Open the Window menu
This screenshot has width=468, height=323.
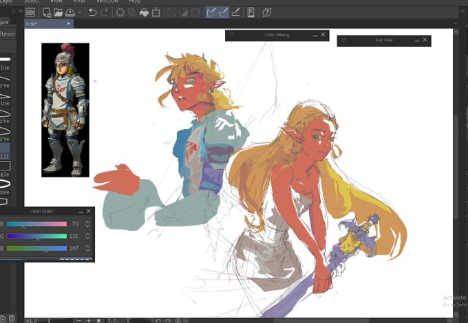[x=107, y=1]
